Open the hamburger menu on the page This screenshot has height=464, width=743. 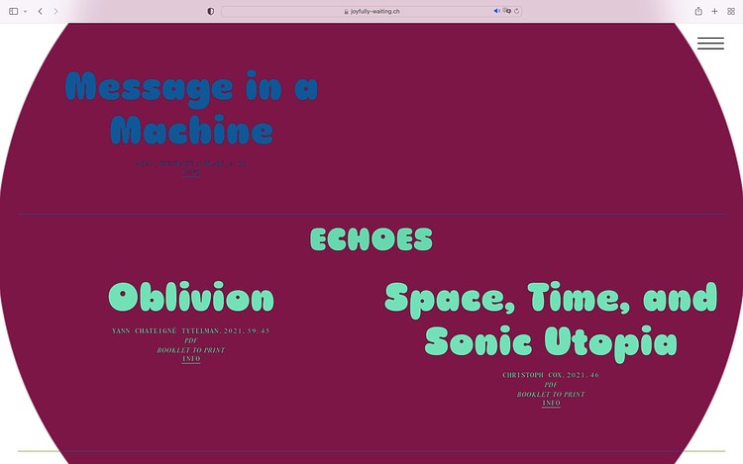click(x=710, y=43)
